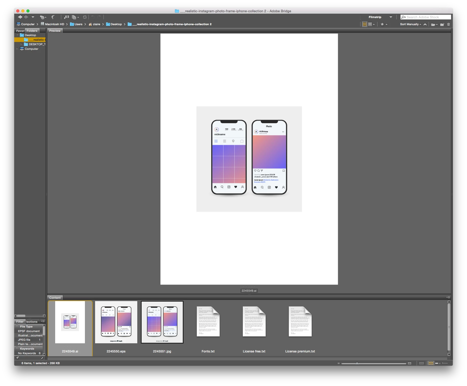Open the search options magnifier dropdown
Screen dimensions: 467x386
pos(403,17)
